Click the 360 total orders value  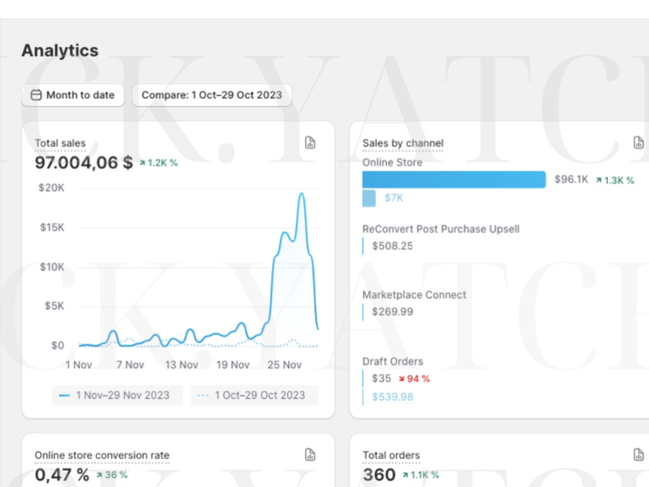pos(379,475)
